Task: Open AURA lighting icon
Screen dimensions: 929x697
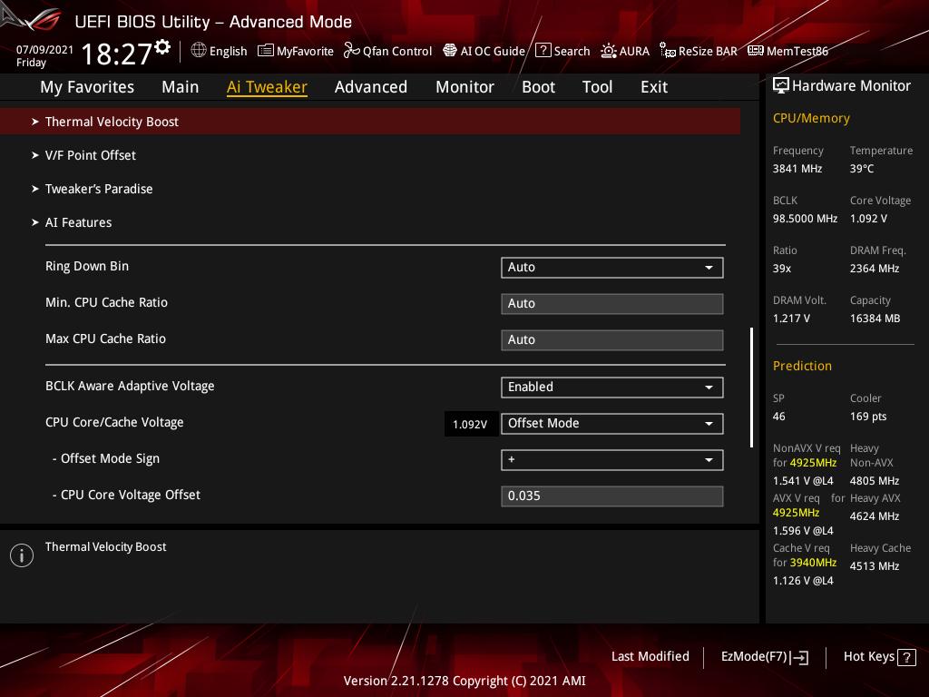Action: coord(609,51)
